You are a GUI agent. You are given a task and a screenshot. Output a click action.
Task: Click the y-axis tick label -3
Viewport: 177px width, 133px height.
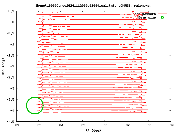(x=12, y=88)
